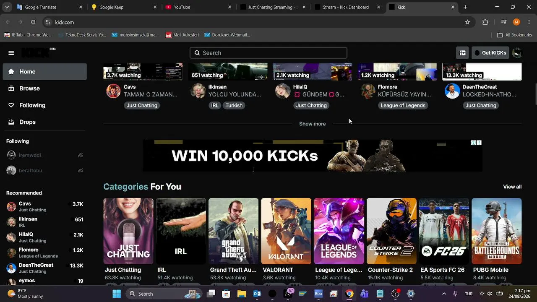Open the Kick shop box icon
Screen dimensions: 537x302
(x=463, y=53)
